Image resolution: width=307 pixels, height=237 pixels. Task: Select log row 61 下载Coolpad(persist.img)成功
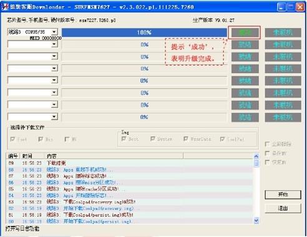click(x=130, y=215)
